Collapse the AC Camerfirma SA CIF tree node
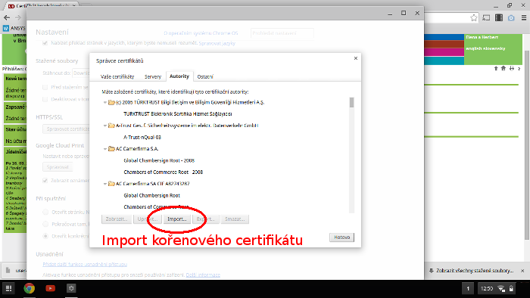This screenshot has height=298, width=530. coord(105,184)
